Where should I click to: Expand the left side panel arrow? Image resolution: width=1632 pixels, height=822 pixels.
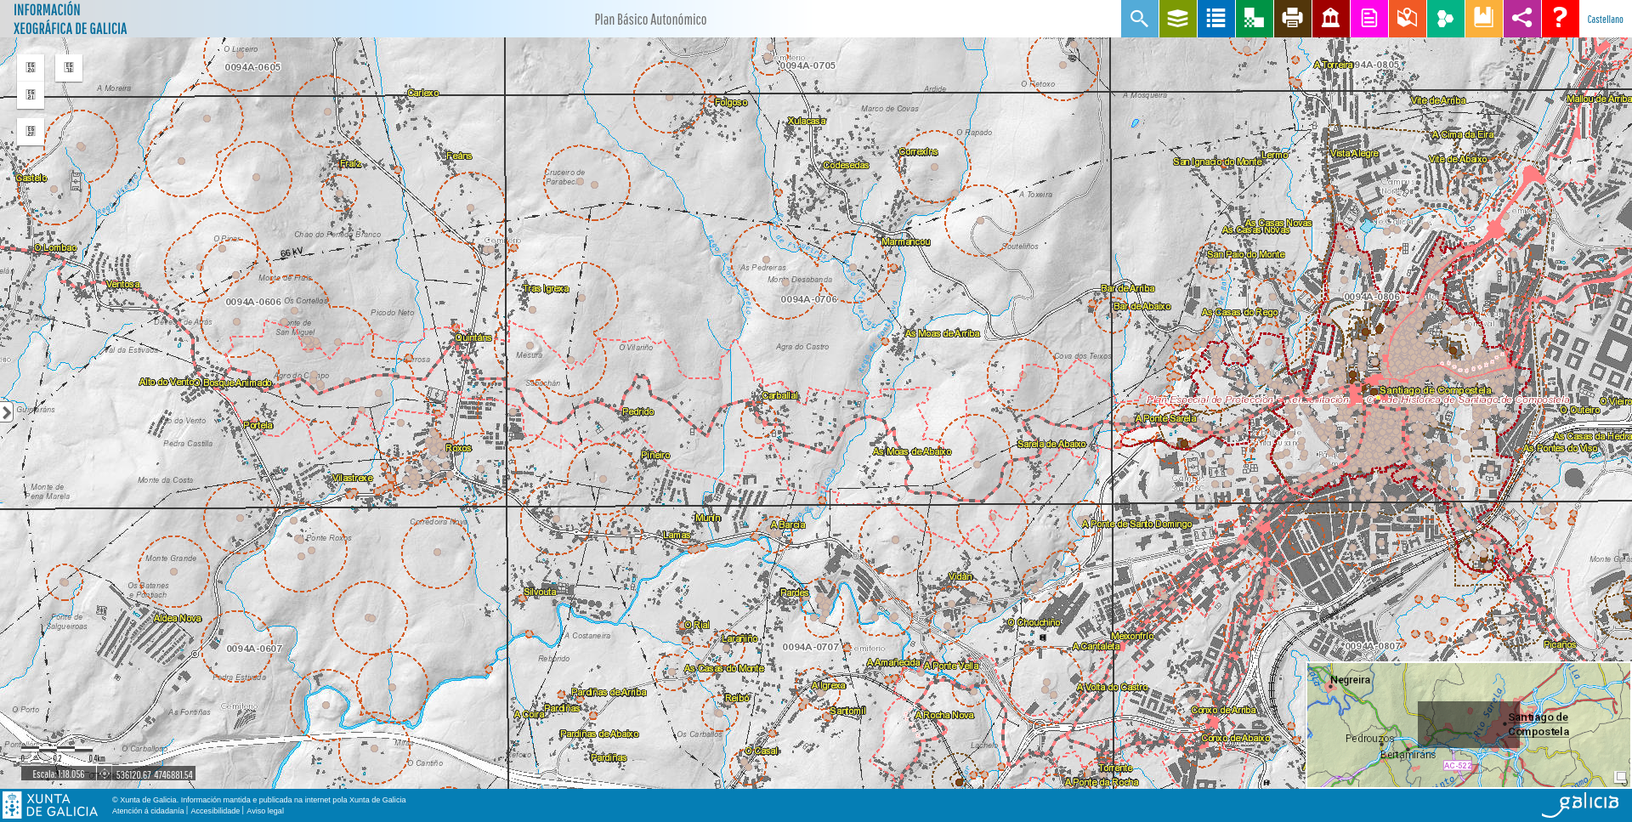6,412
